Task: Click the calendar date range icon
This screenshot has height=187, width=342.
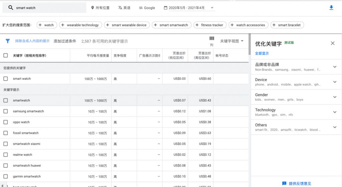Action: (166, 8)
